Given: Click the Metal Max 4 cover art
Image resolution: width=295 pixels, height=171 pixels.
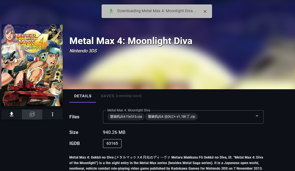Looking at the screenshot, I should pos(32,65).
